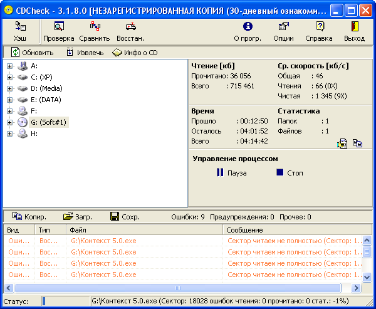The height and width of the screenshot is (309, 376).
Task: Click Загр. to load a log
Action: point(78,217)
